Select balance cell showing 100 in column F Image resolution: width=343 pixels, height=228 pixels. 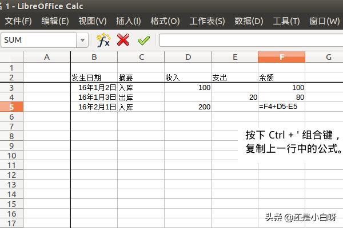281,87
